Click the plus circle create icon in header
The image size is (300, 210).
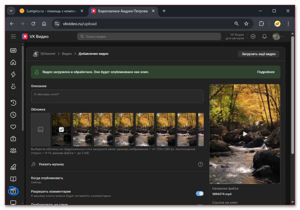coord(253,37)
